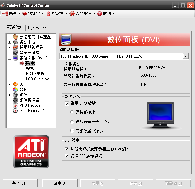Screen dimensions: 195x189
Task: Click the 歡迎您使用本產品 welcome entry
Action: 35,37
